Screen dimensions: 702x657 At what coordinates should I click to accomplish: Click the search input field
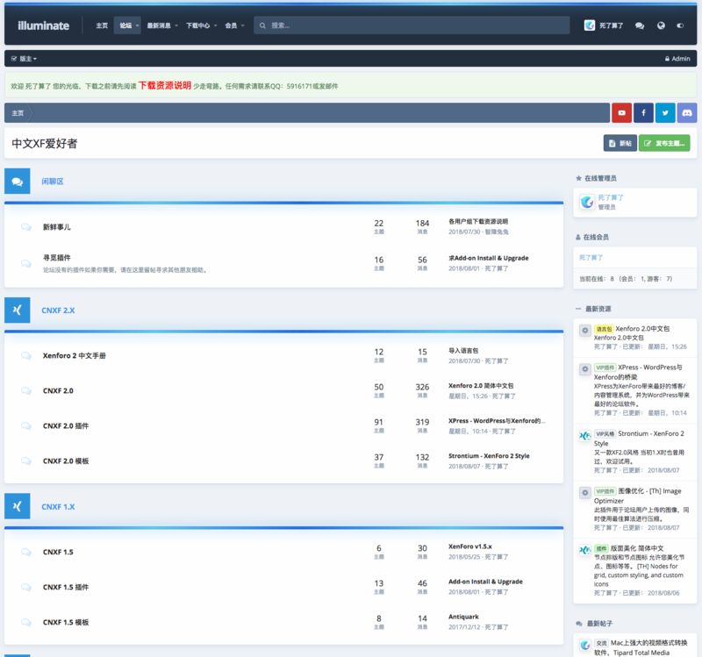pos(412,25)
